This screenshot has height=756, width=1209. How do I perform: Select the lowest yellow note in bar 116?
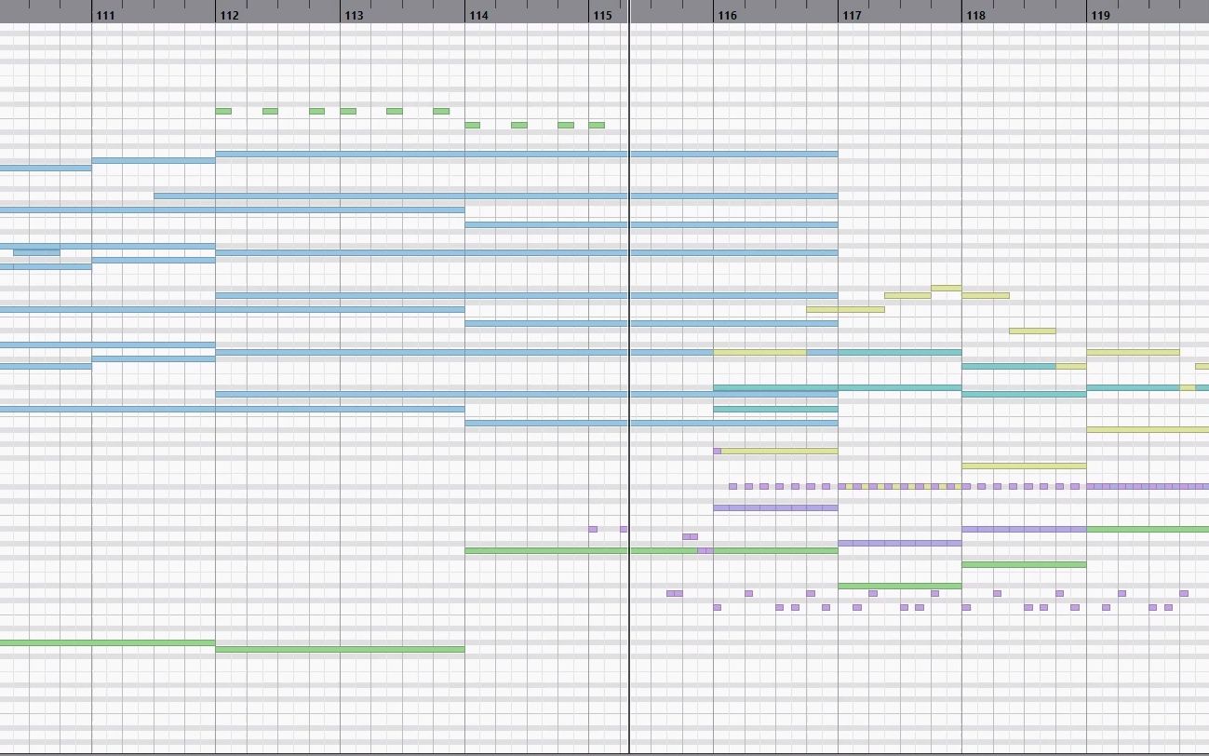coord(779,451)
